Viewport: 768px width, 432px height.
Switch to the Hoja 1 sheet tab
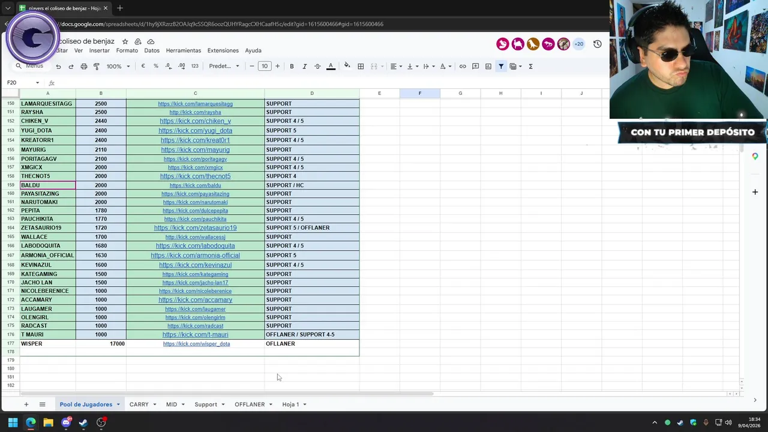[290, 404]
